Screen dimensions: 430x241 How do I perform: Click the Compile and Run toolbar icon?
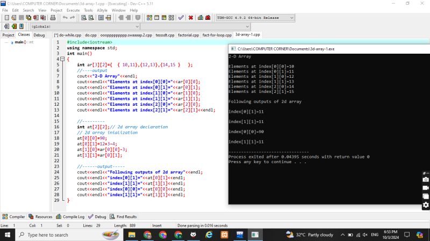point(164,18)
